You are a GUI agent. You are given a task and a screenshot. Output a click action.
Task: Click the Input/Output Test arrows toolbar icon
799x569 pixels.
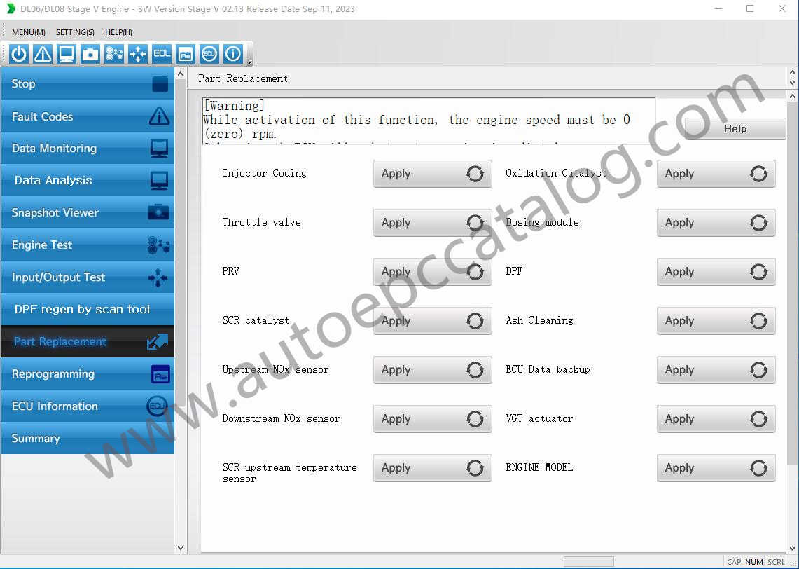[x=137, y=53]
